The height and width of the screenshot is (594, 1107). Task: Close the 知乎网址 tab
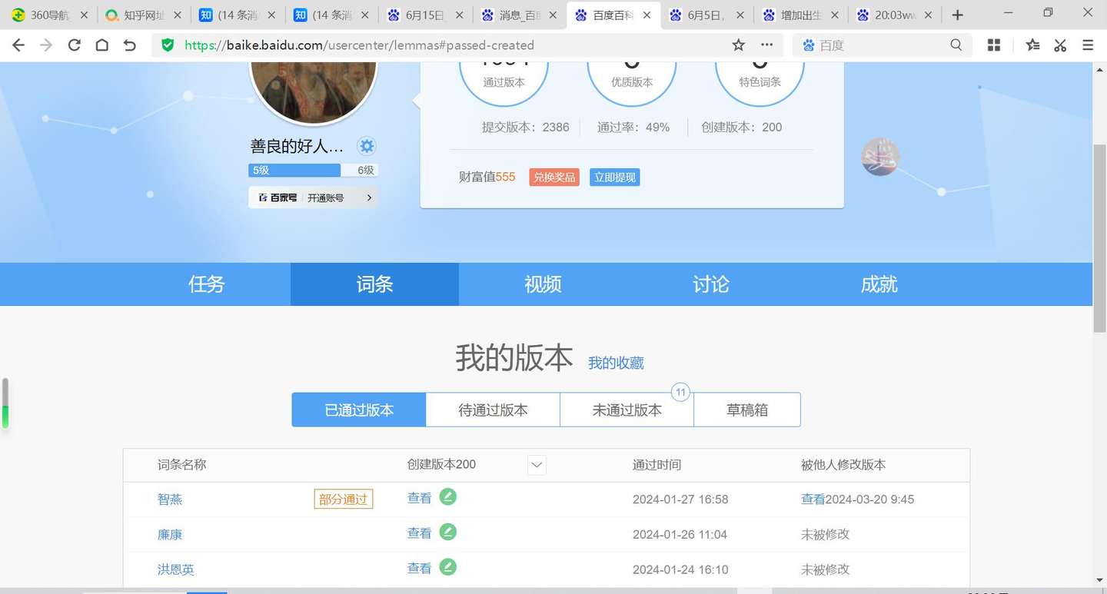(178, 15)
